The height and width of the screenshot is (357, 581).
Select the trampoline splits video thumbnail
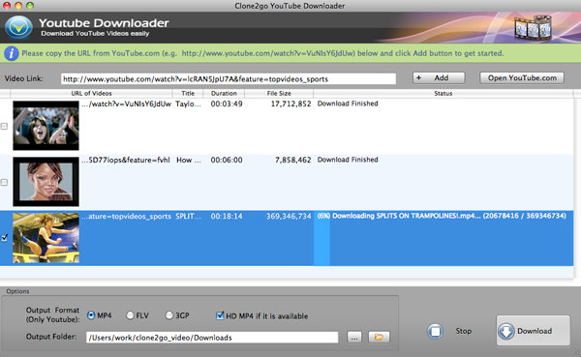click(46, 238)
